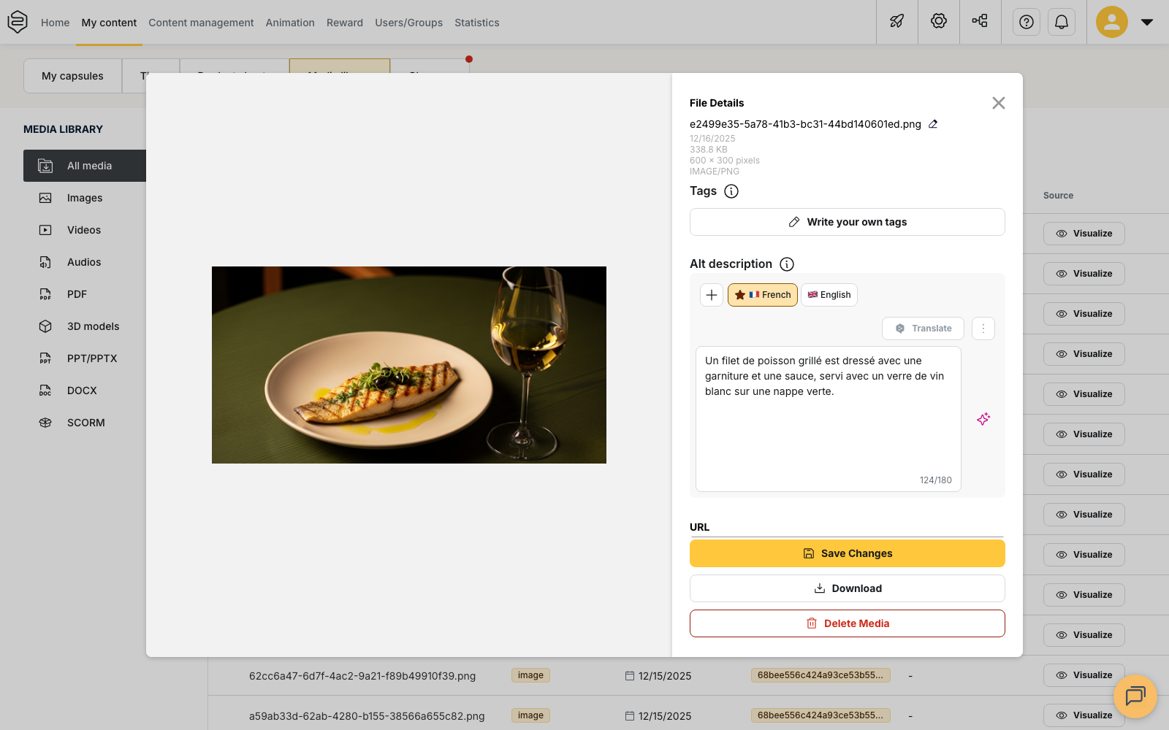This screenshot has height=730, width=1169.
Task: Edit file name with pencil icon
Action: click(x=933, y=124)
